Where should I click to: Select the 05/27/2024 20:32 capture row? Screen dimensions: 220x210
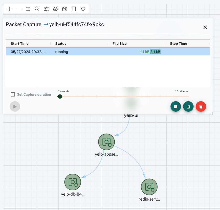[x=108, y=52]
